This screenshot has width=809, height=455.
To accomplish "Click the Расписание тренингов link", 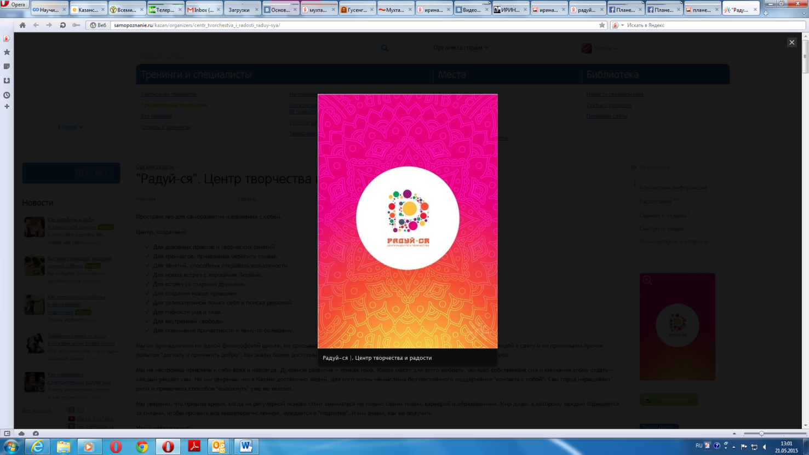I will tap(168, 94).
